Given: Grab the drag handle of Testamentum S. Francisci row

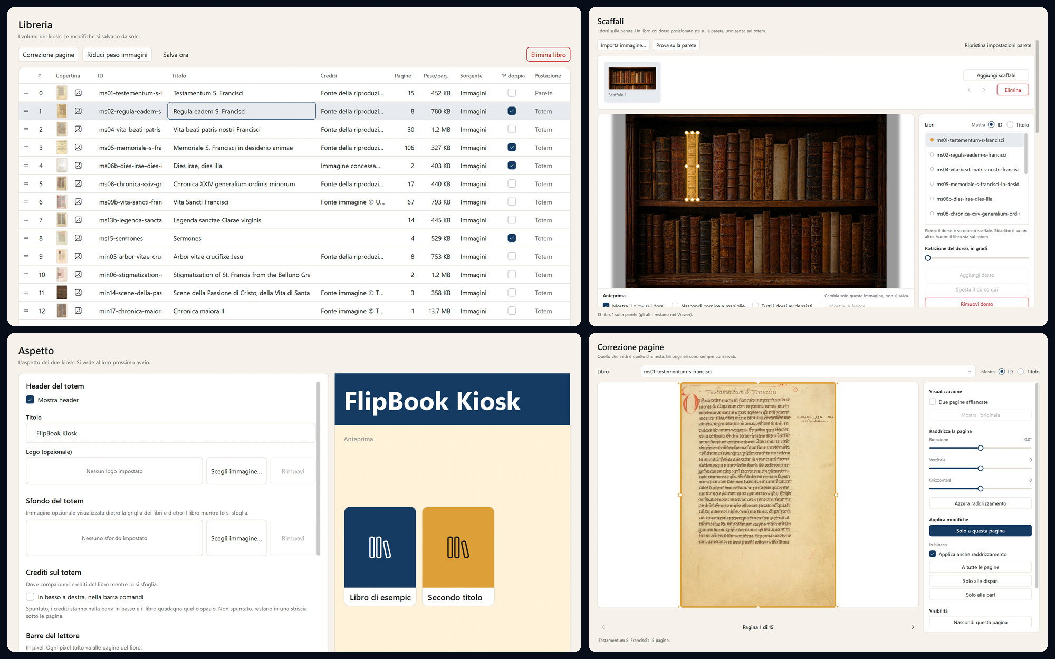Looking at the screenshot, I should (x=26, y=93).
